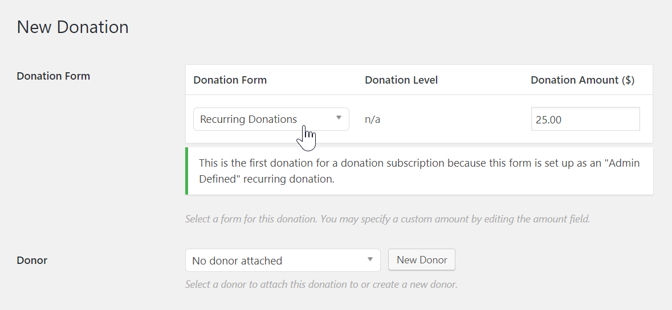Click the green bar of the subscription notice
672x310 pixels.
[186, 171]
